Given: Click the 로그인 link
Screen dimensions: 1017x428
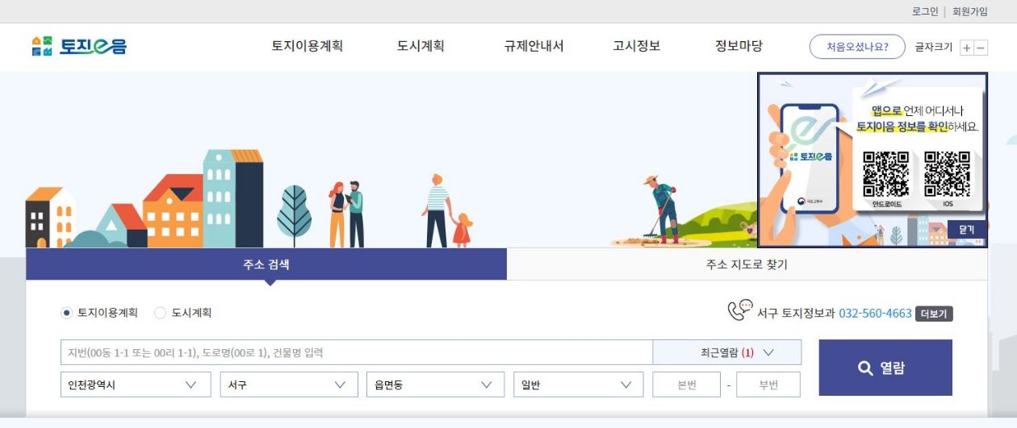Looking at the screenshot, I should [x=925, y=11].
